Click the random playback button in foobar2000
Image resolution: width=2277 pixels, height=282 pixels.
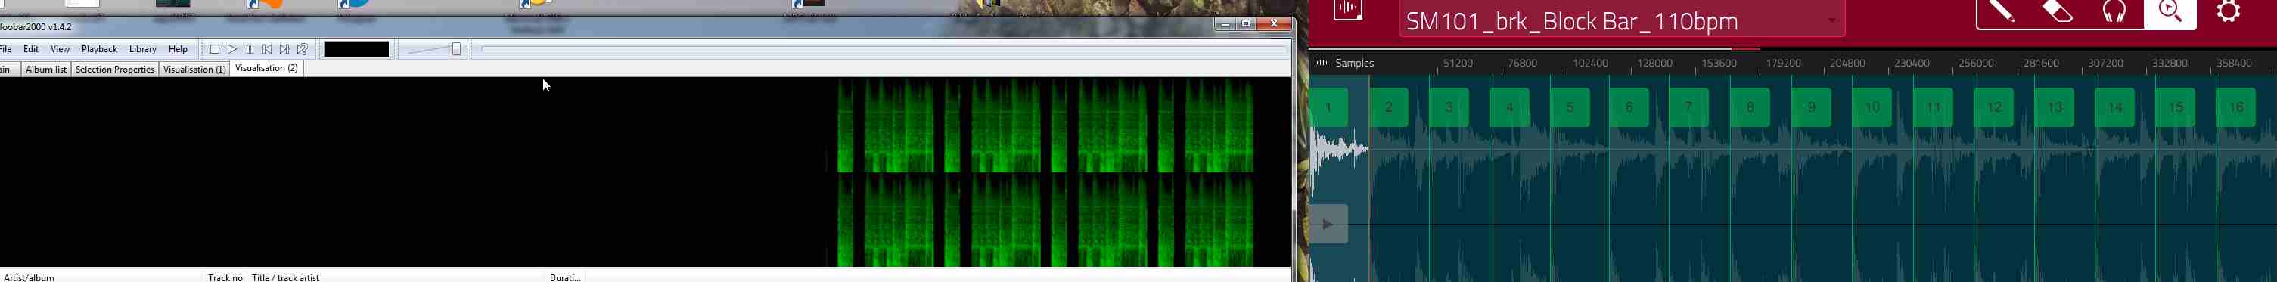tap(303, 49)
